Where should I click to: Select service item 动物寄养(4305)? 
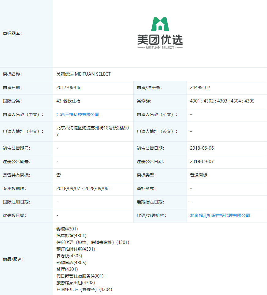coord(71,263)
